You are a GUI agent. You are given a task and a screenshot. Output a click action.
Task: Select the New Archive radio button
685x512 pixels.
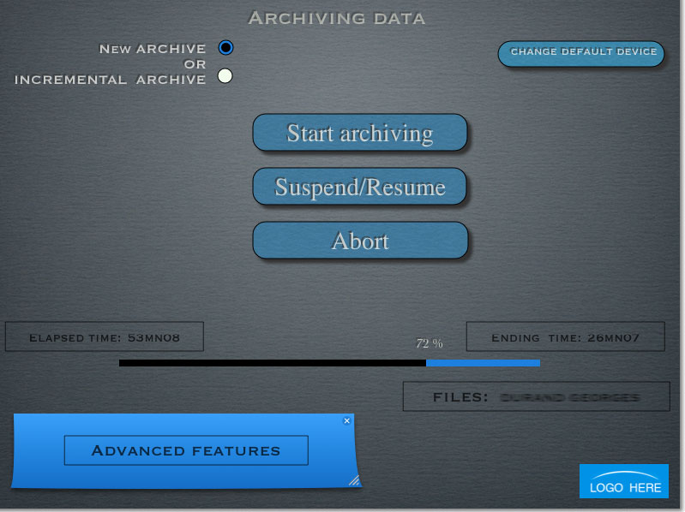[225, 48]
